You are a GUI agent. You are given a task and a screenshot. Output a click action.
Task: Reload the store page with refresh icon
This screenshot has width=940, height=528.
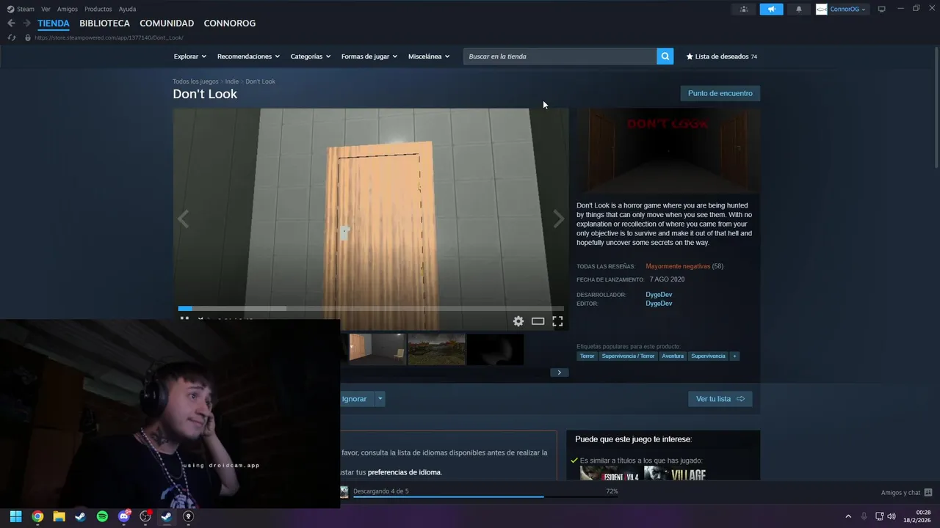(x=11, y=37)
